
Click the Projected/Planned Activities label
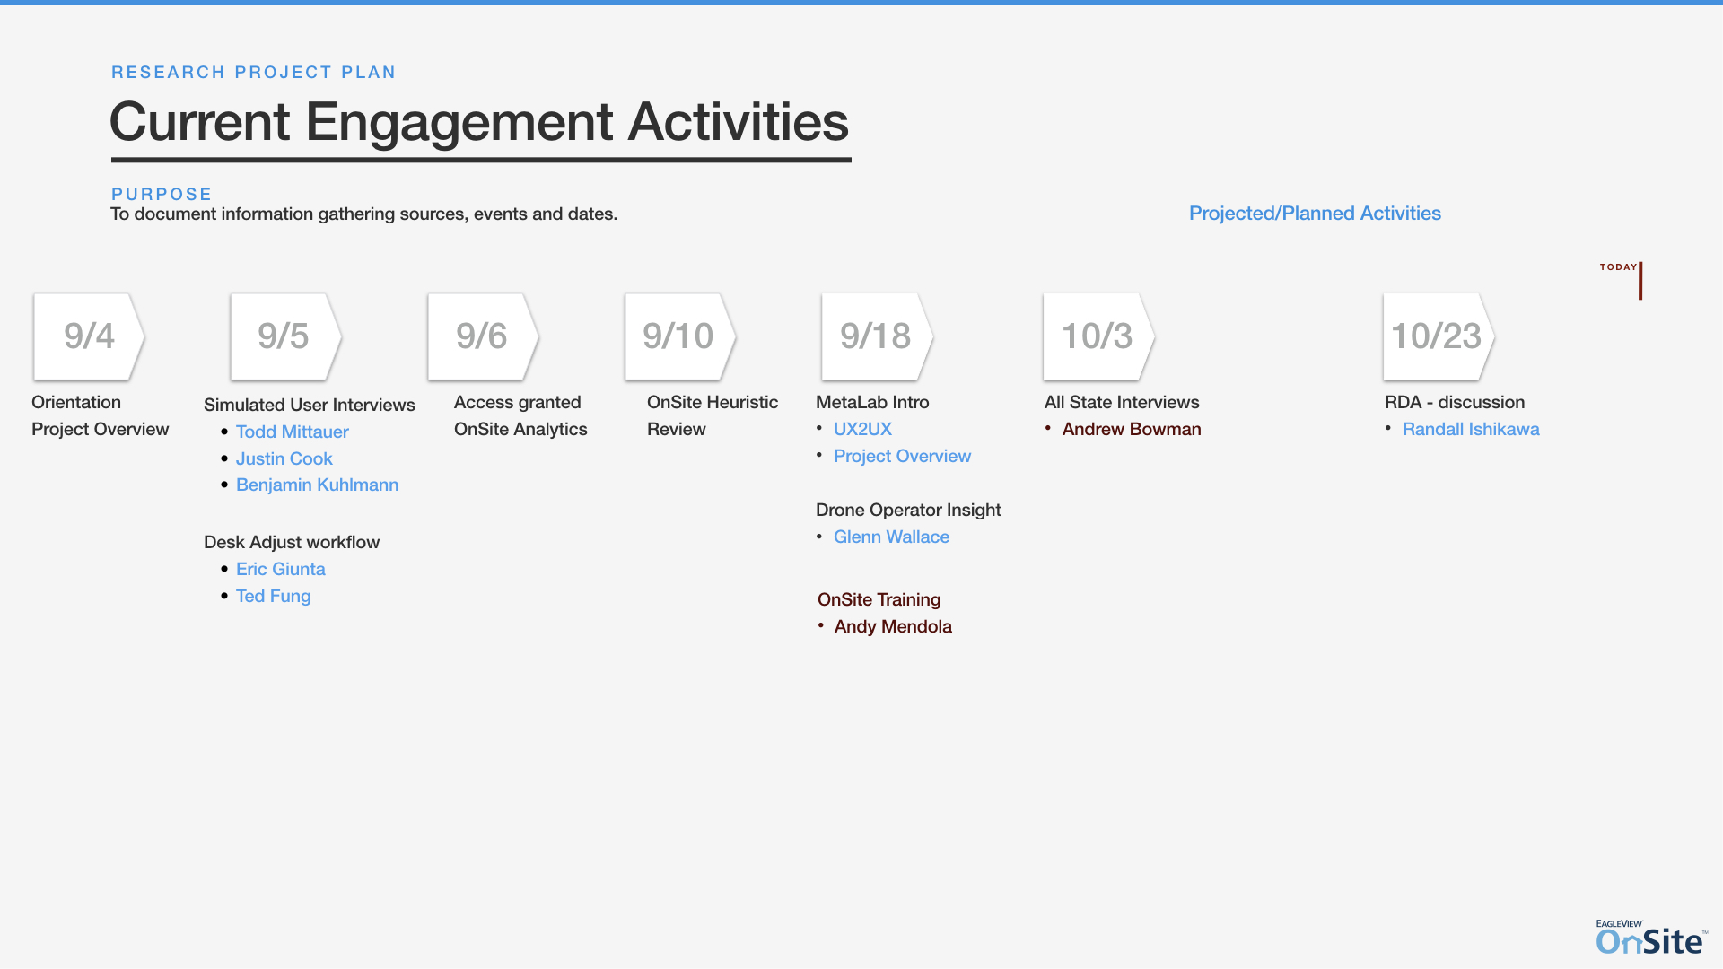point(1315,214)
